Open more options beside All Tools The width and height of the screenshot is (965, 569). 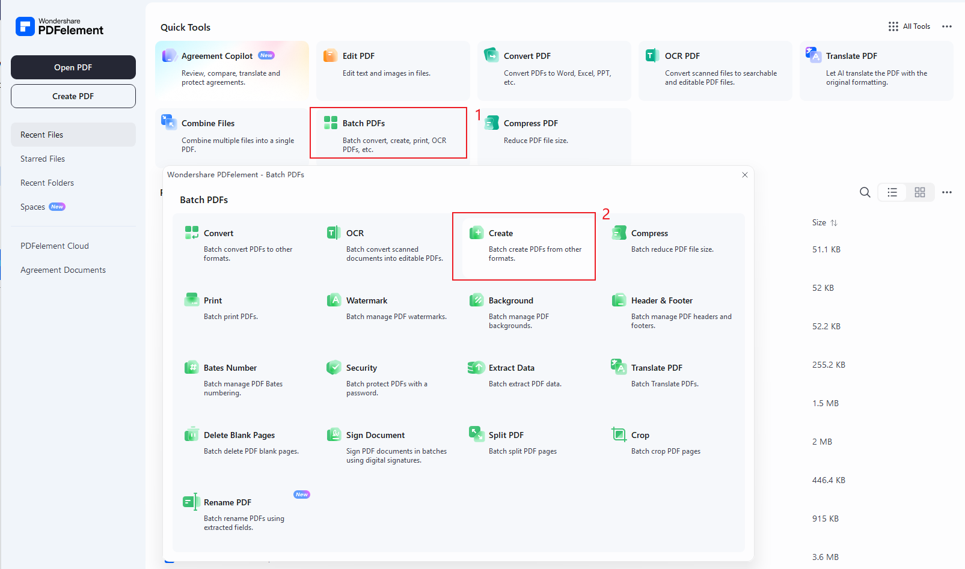[x=947, y=26]
